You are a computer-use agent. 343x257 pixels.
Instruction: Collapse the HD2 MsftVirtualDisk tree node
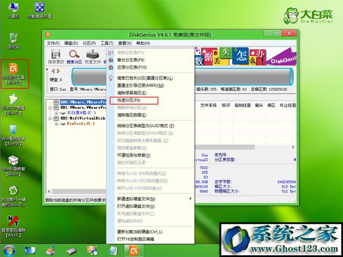[50, 119]
